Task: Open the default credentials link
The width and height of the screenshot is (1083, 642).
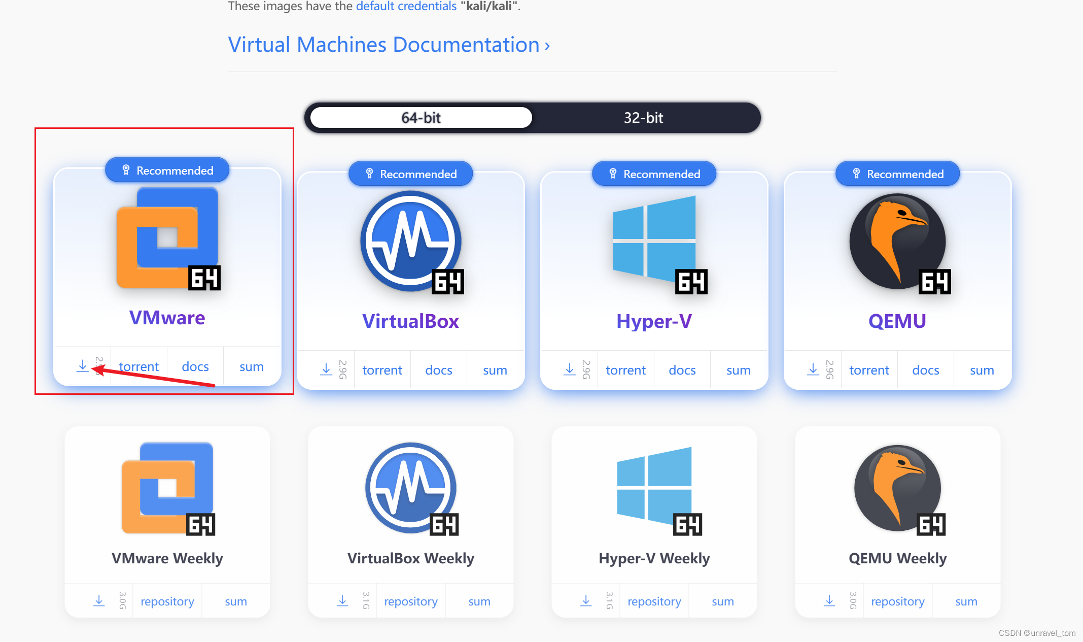Action: coord(406,6)
